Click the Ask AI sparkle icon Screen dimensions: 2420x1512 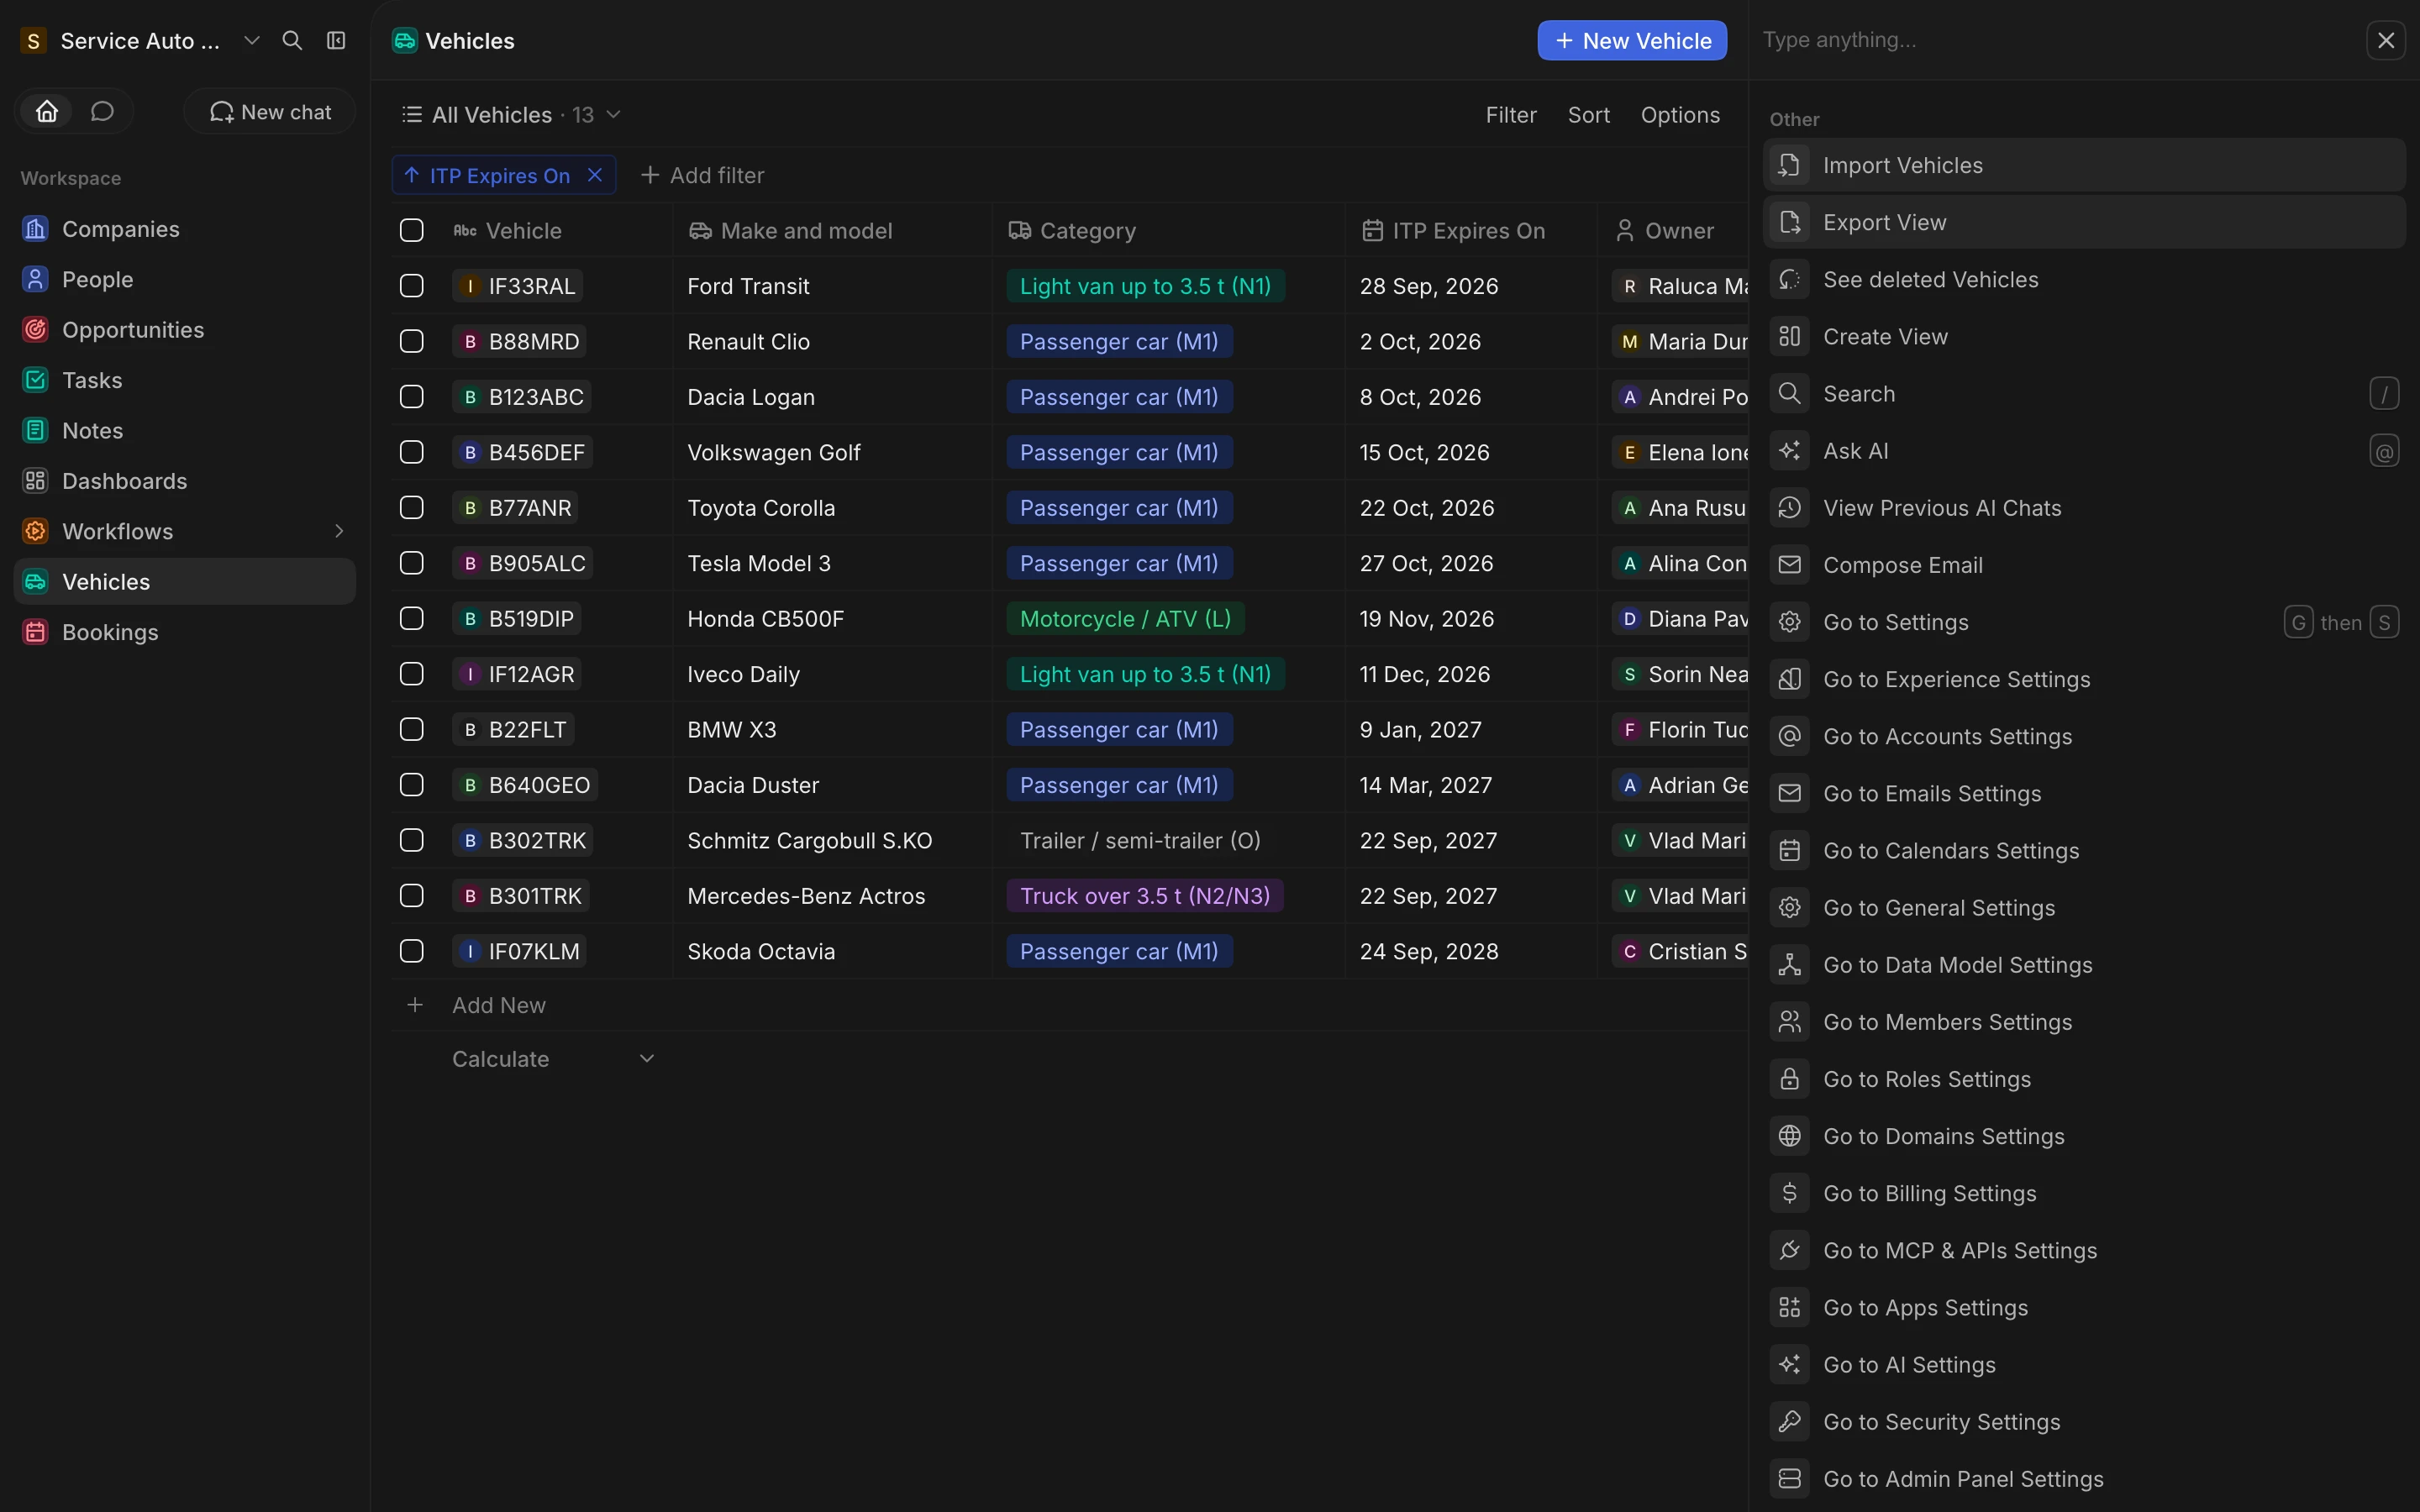pyautogui.click(x=1789, y=451)
